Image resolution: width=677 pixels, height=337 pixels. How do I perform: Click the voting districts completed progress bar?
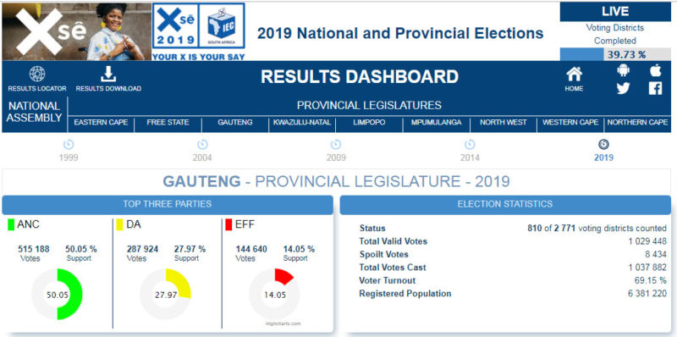615,54
